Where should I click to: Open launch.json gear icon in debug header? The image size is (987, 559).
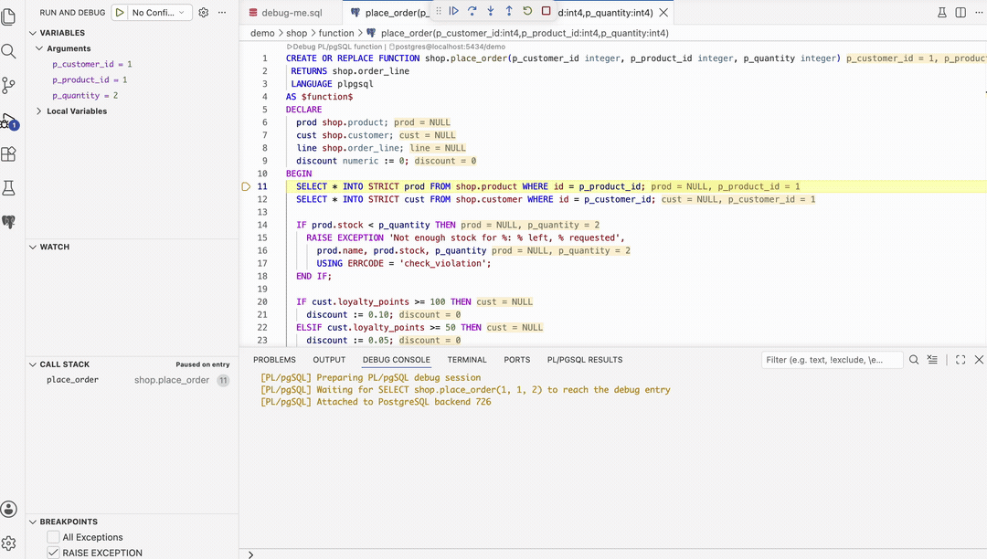coord(203,12)
